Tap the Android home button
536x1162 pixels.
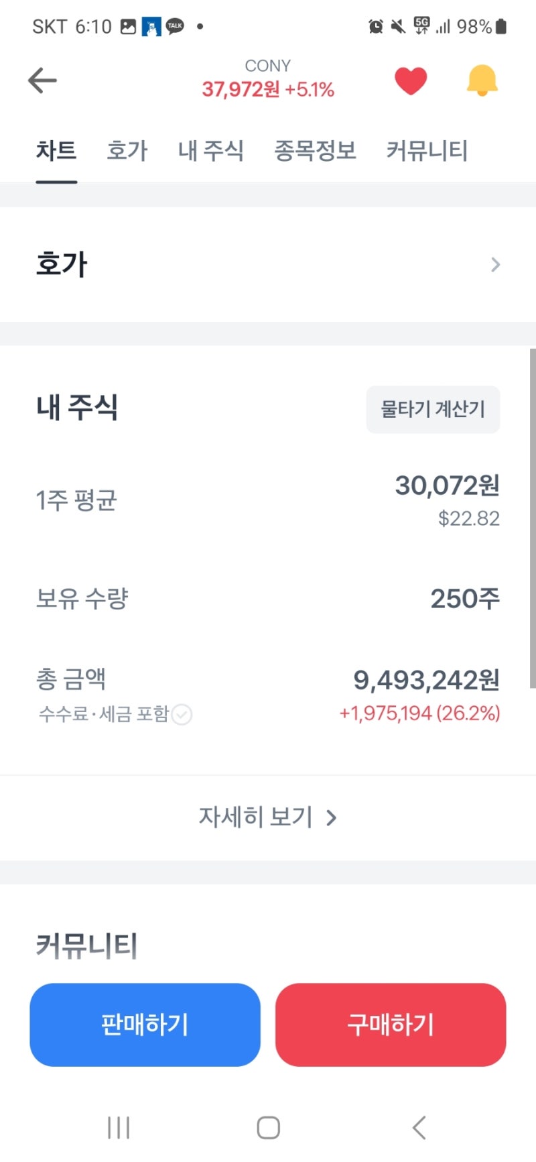coord(267,1126)
